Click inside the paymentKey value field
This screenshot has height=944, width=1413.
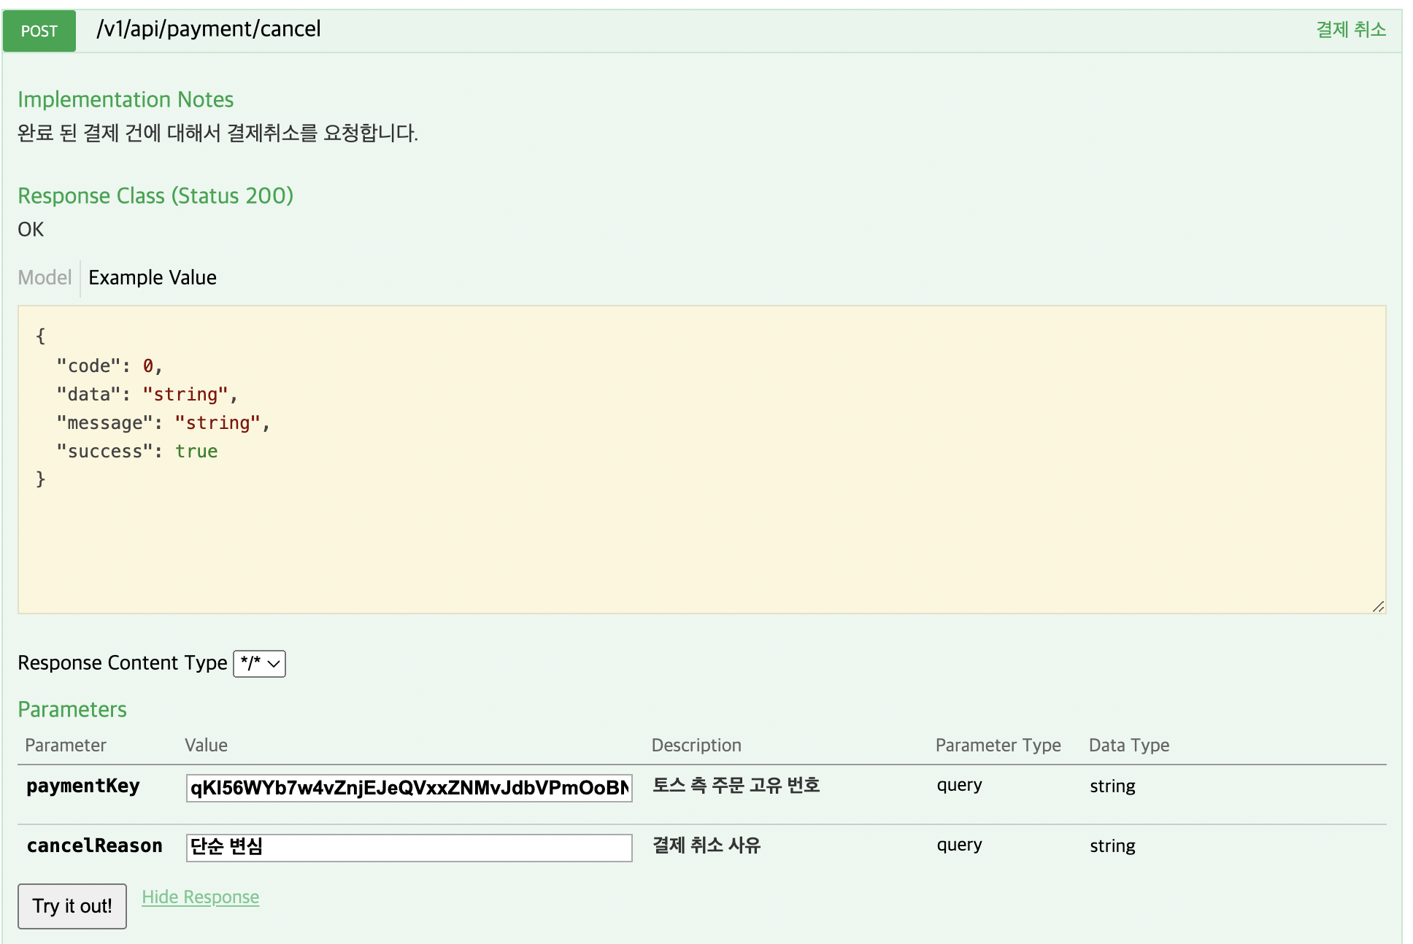409,788
